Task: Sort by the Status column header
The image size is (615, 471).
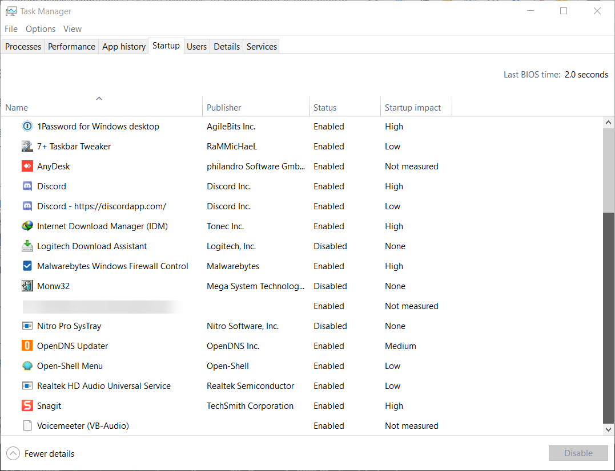Action: pos(345,106)
